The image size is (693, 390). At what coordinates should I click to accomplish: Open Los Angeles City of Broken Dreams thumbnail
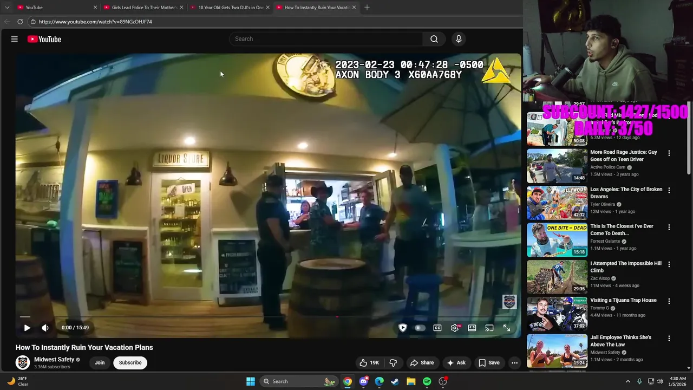click(x=557, y=203)
